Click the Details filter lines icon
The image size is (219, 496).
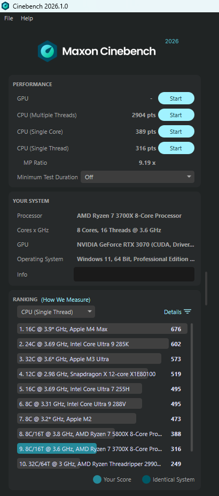pos(187,312)
